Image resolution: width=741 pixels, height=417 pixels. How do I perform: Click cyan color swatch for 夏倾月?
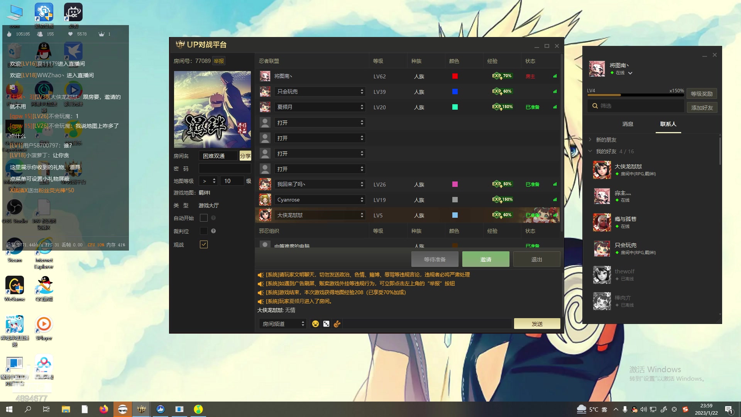pos(455,107)
